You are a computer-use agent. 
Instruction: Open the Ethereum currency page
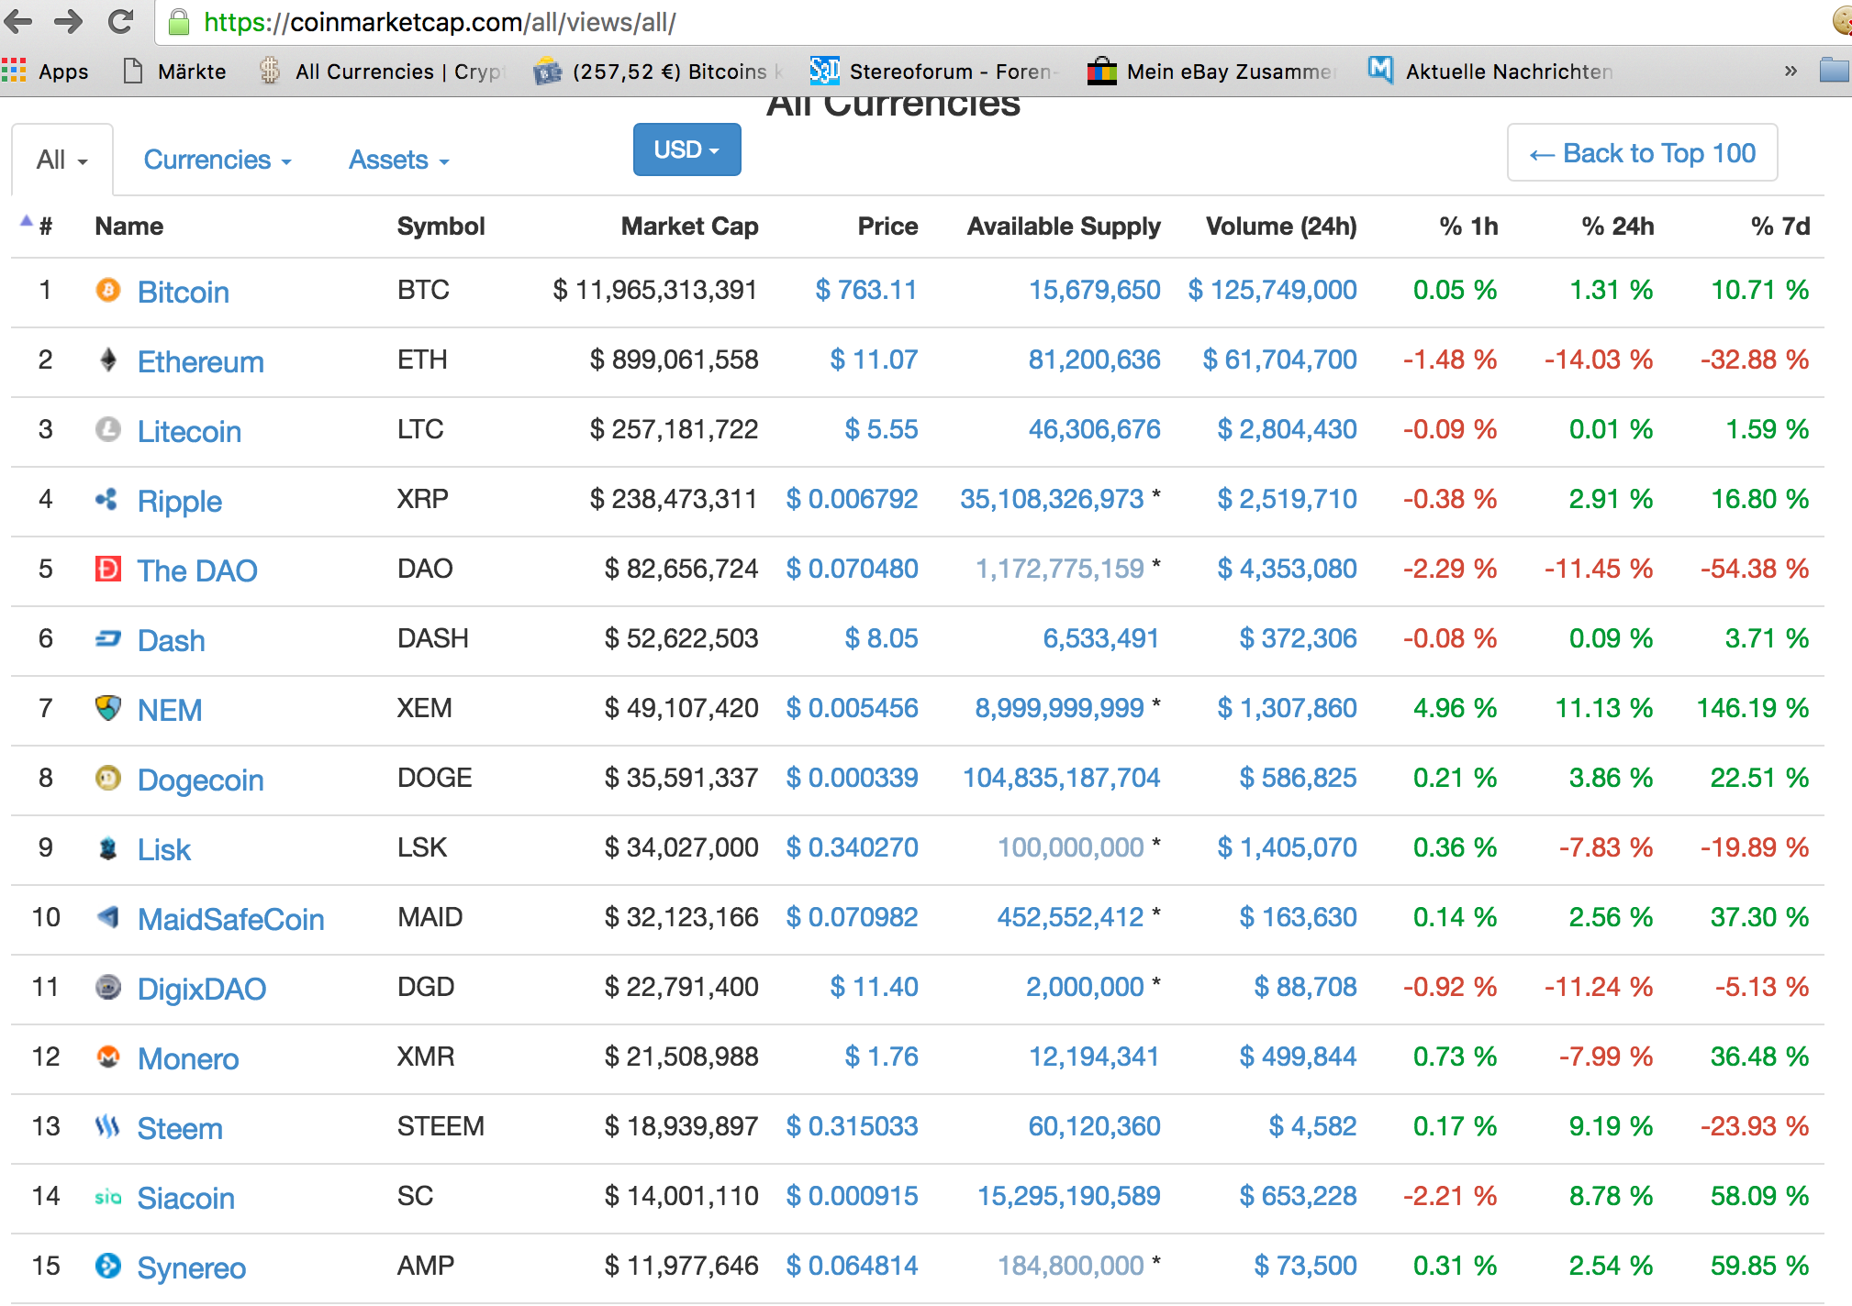coord(201,361)
